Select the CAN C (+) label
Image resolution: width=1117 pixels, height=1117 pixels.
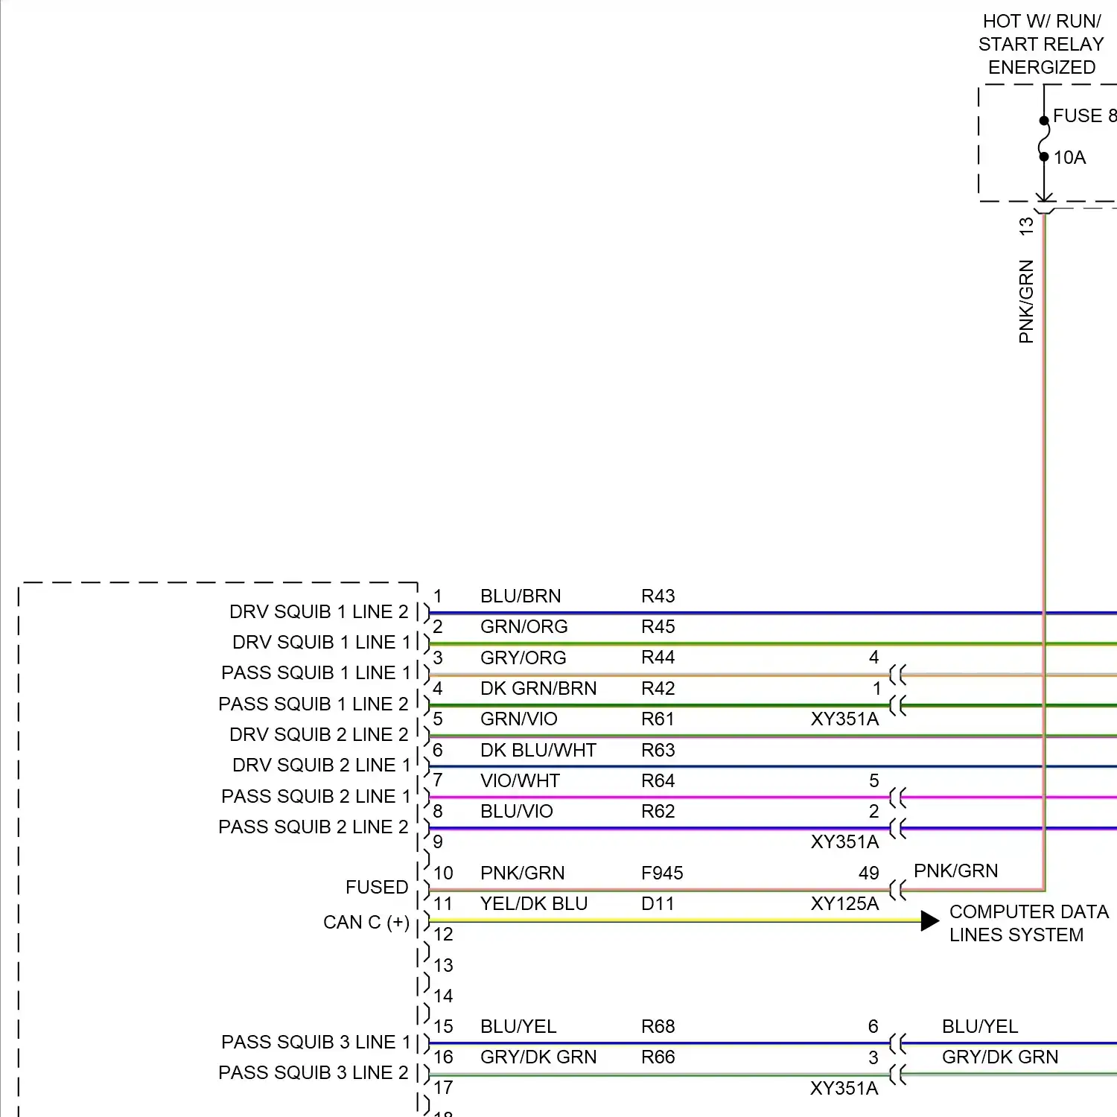[366, 923]
